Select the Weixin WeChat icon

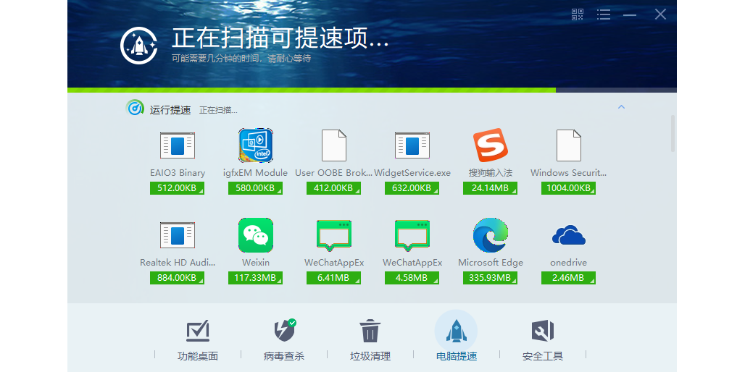click(256, 235)
